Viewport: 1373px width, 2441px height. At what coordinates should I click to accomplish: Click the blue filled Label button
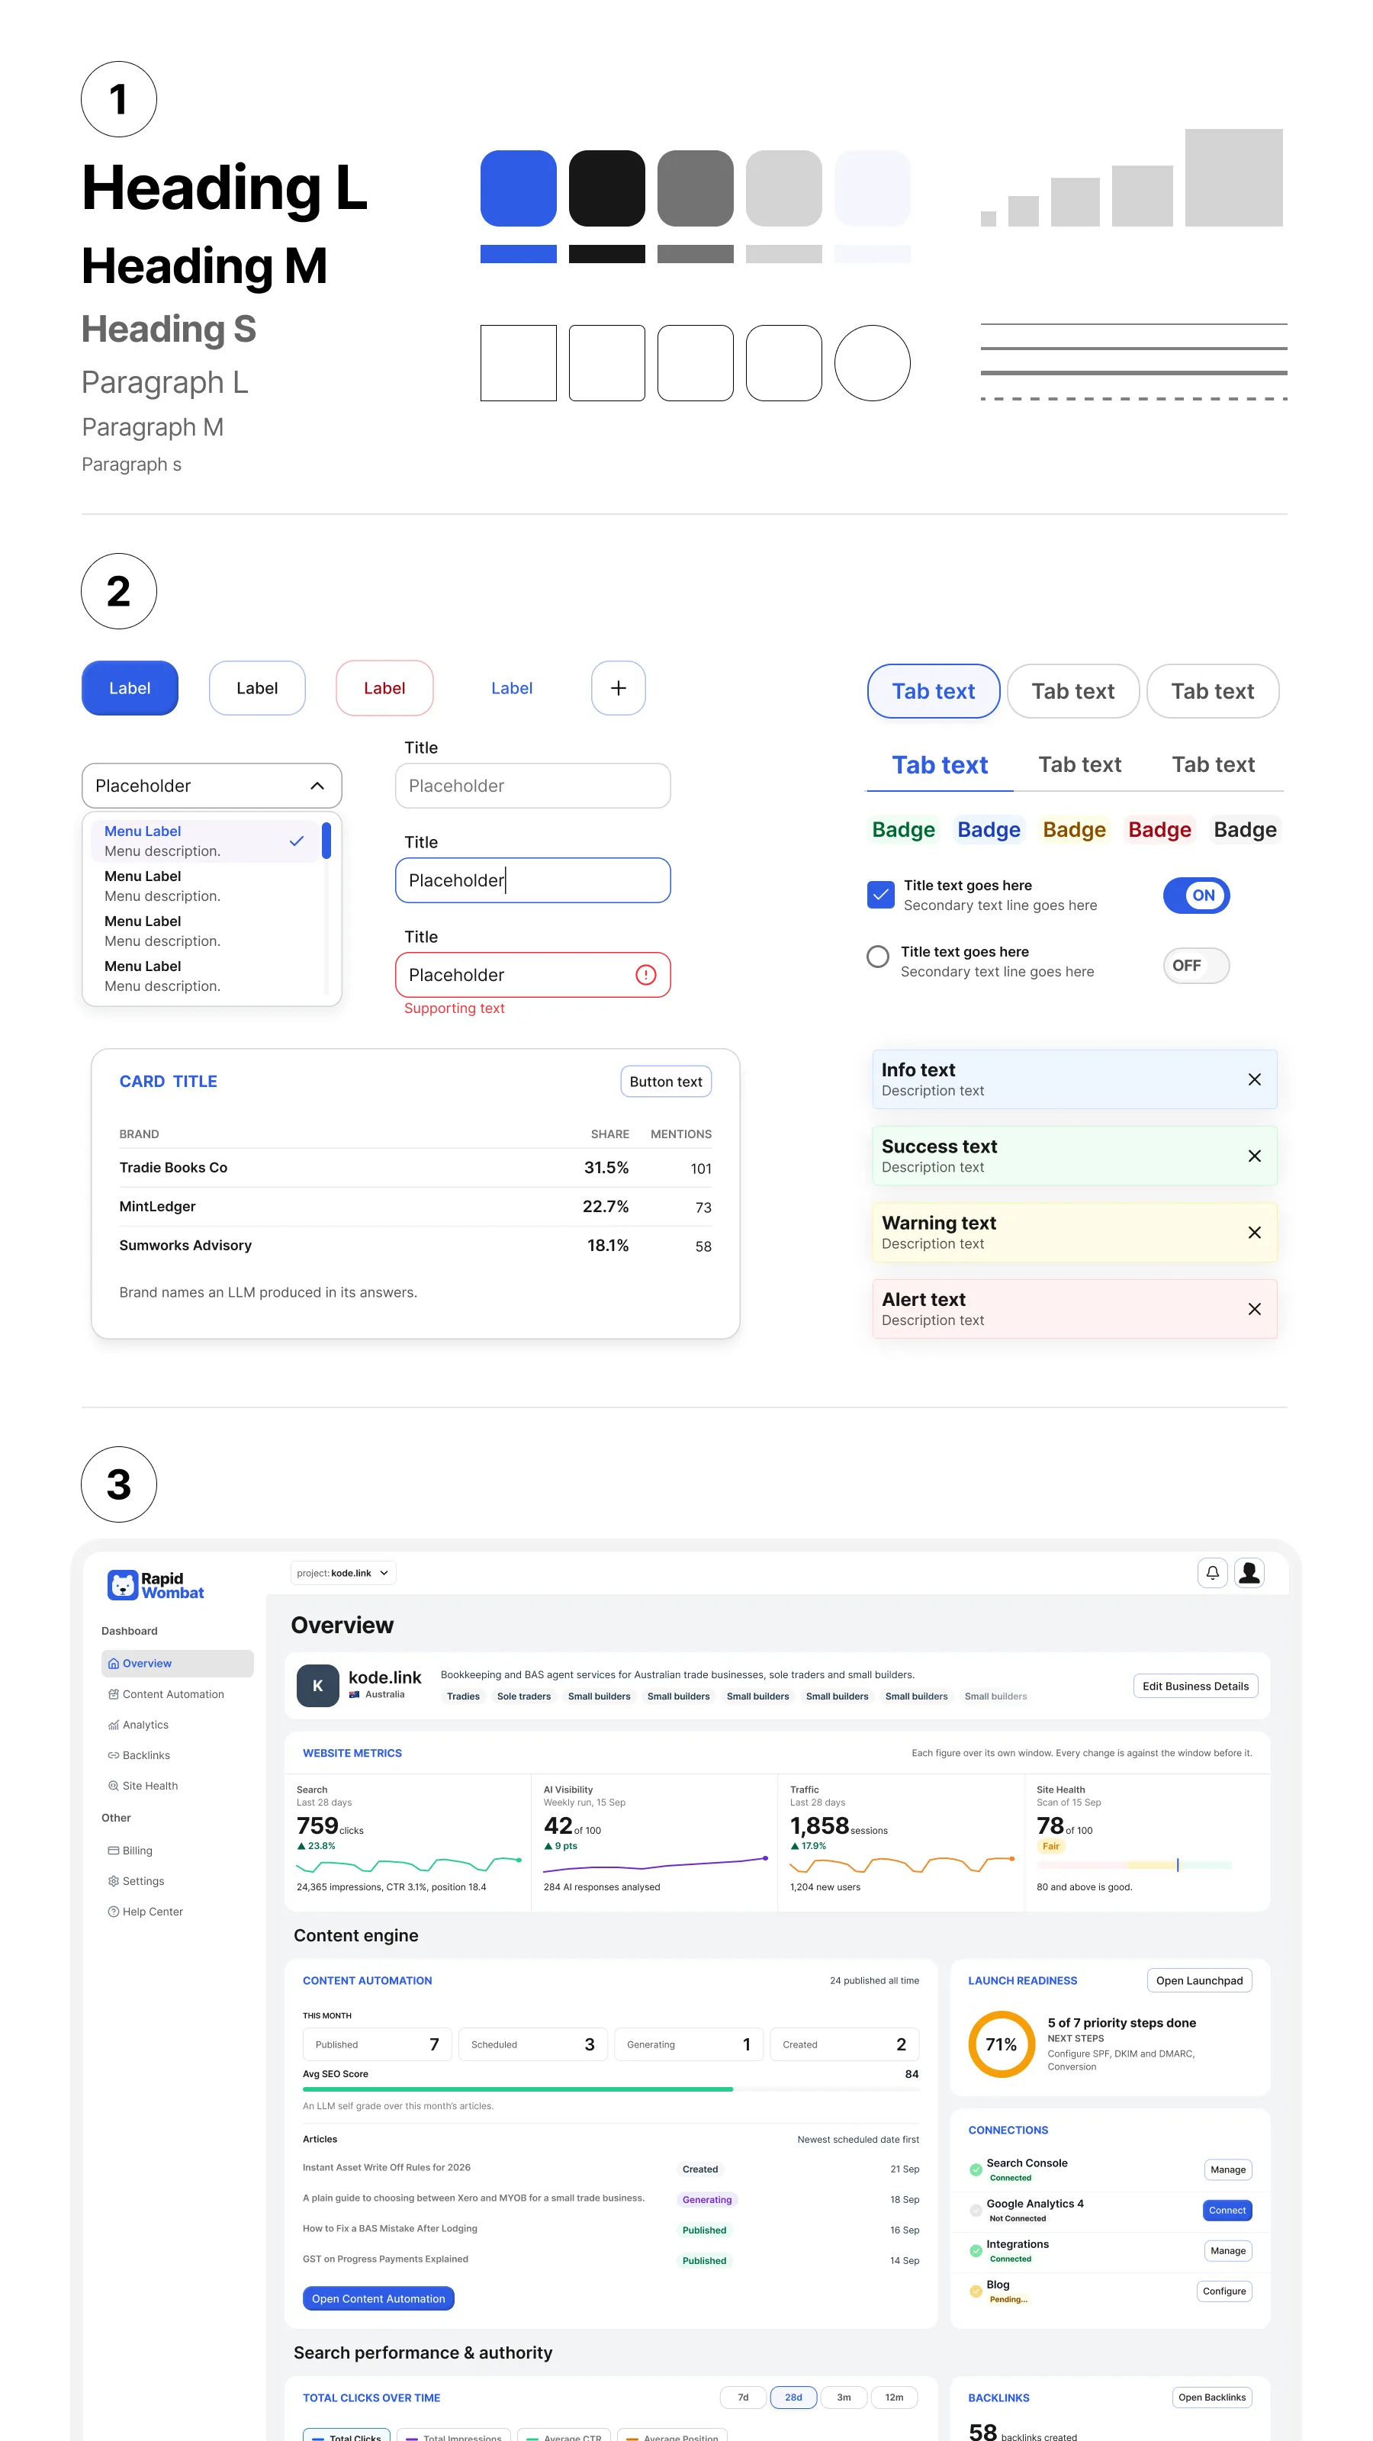[130, 688]
